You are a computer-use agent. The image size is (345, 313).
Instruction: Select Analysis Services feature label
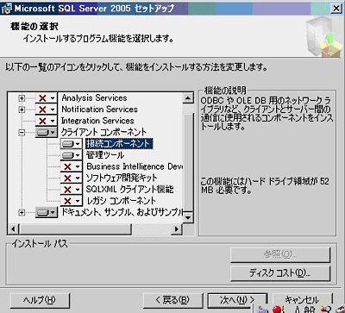94,98
